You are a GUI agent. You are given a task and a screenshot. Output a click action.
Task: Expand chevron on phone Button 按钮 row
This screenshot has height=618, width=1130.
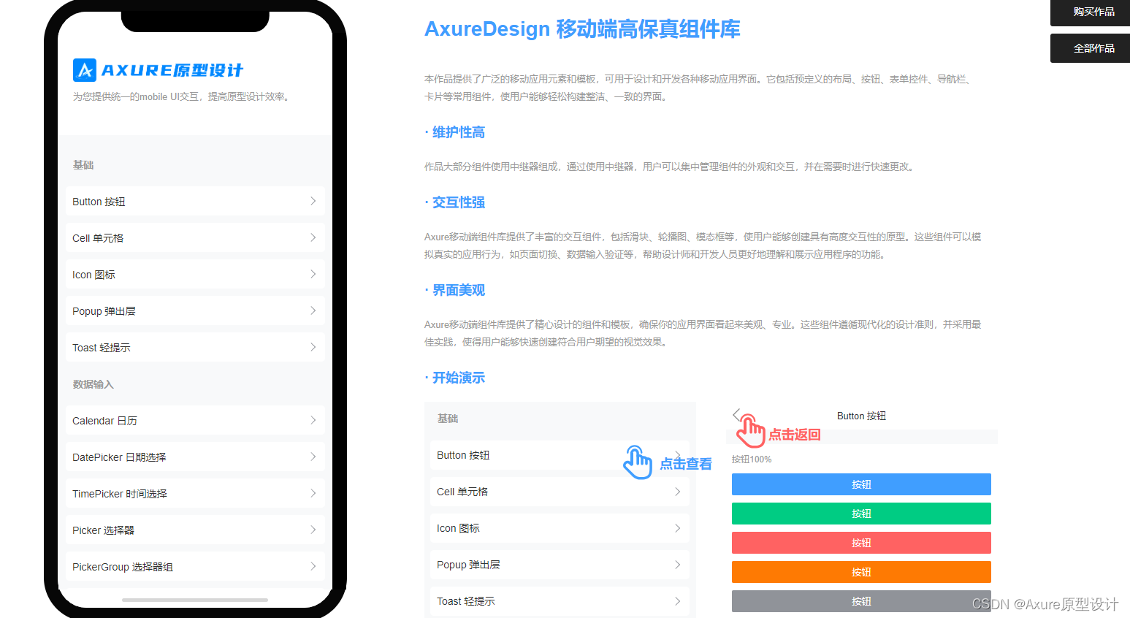click(x=313, y=201)
